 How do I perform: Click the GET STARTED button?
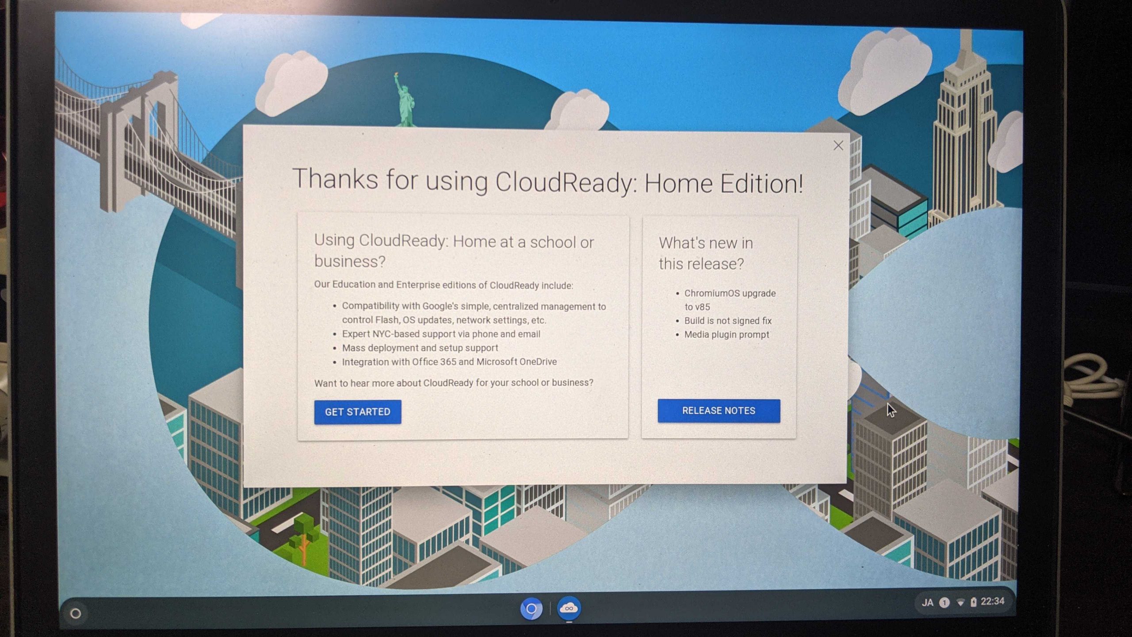[x=358, y=412]
